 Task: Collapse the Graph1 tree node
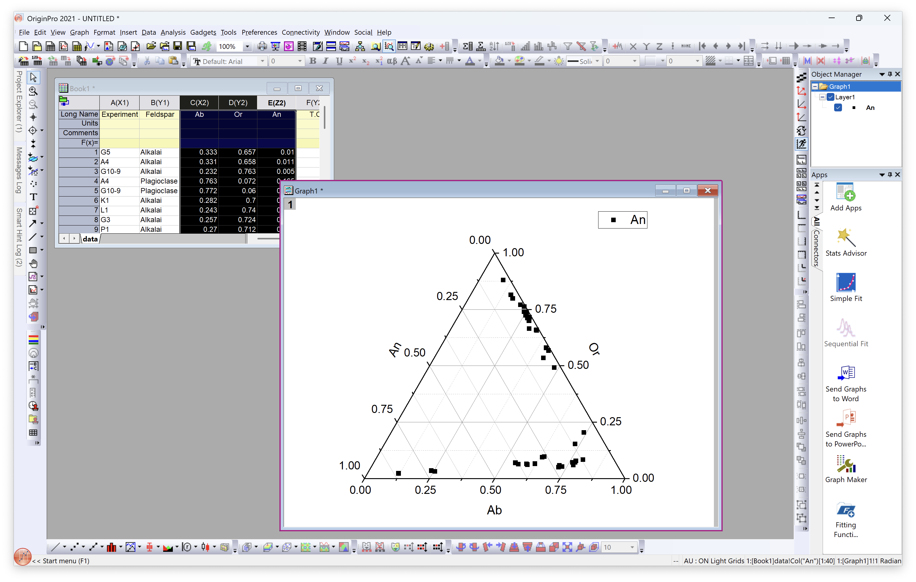815,87
